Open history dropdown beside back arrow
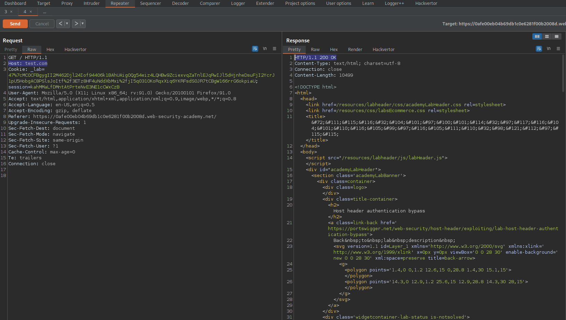566x320 pixels. coord(67,24)
